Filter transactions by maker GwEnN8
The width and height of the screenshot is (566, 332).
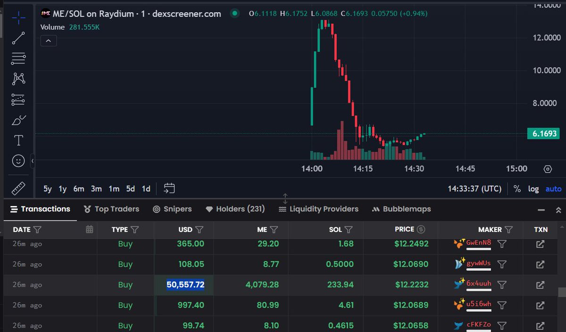tap(502, 244)
